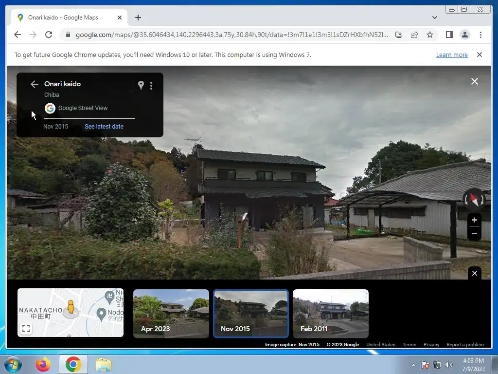Screen dimensions: 498x374
Task: Open the volume speaker icon
Action: click(x=448, y=365)
